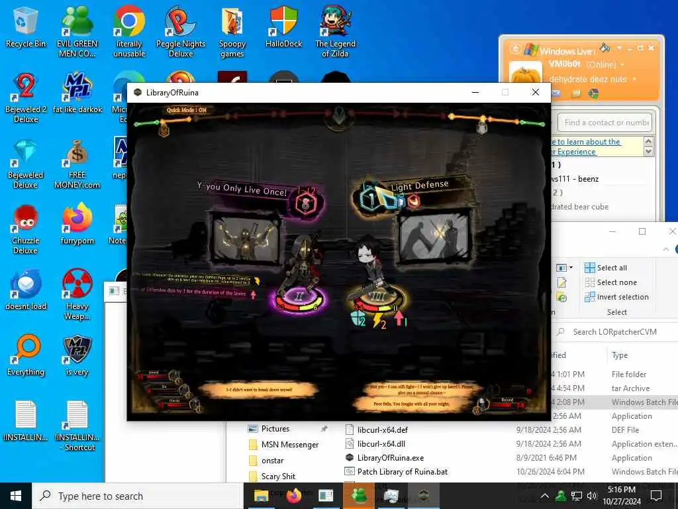Select the Scary Shit folder in sidebar
The image size is (678, 509).
(x=272, y=476)
